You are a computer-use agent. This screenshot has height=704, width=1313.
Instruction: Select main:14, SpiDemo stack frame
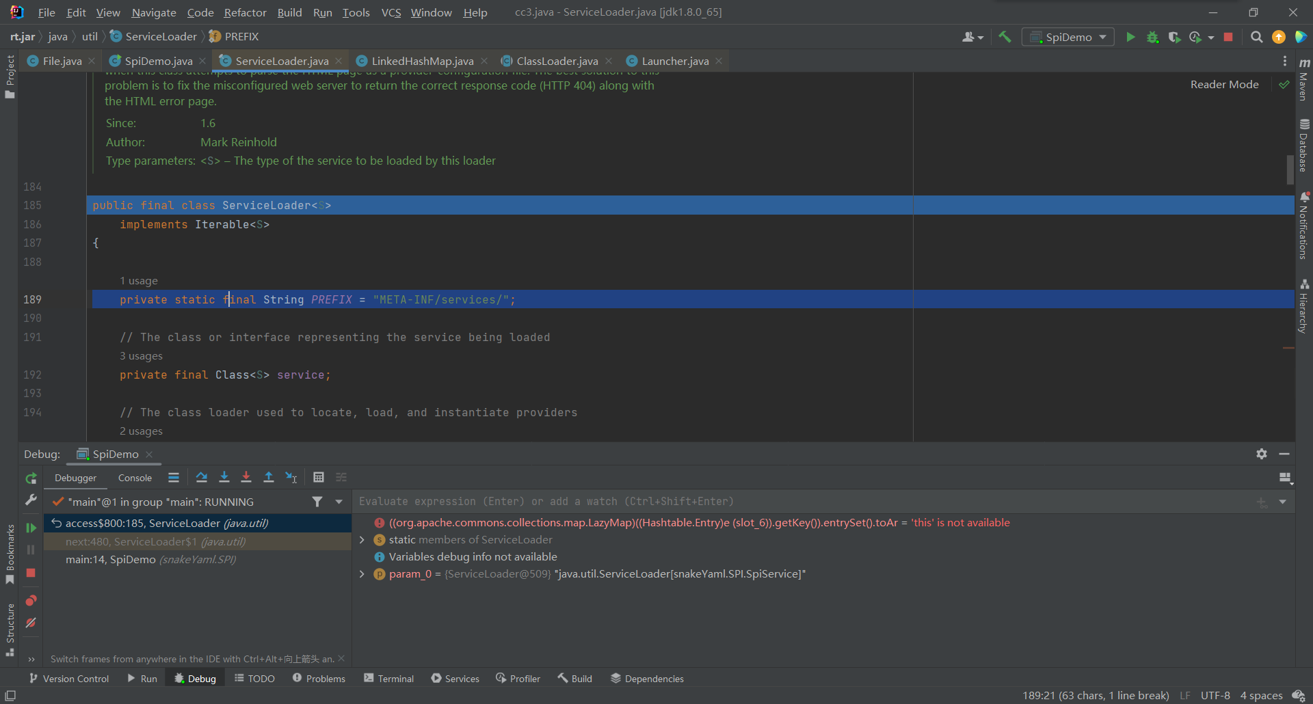(197, 559)
